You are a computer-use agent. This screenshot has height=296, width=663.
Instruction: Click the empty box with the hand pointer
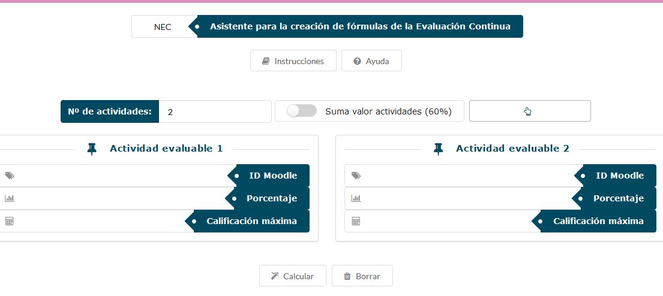pyautogui.click(x=530, y=111)
